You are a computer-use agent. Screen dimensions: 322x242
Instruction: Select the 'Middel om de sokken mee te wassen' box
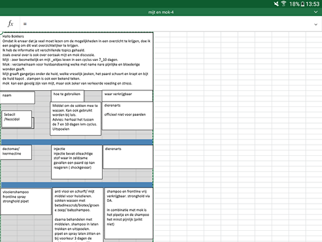[x=76, y=119]
